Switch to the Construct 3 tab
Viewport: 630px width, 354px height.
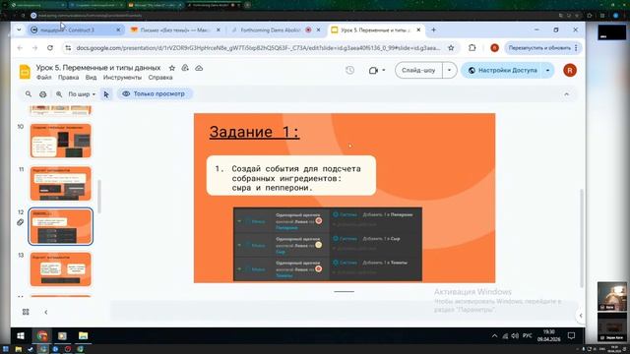(75, 29)
